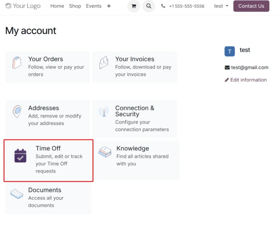This screenshot has width=279, height=229.
Task: Click the Your Orders shopping bag icon
Action: [x=17, y=62]
